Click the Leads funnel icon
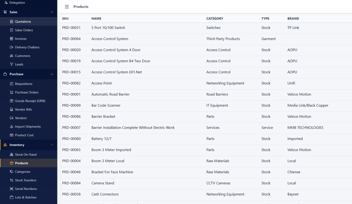352x204 pixels. [x=11, y=64]
